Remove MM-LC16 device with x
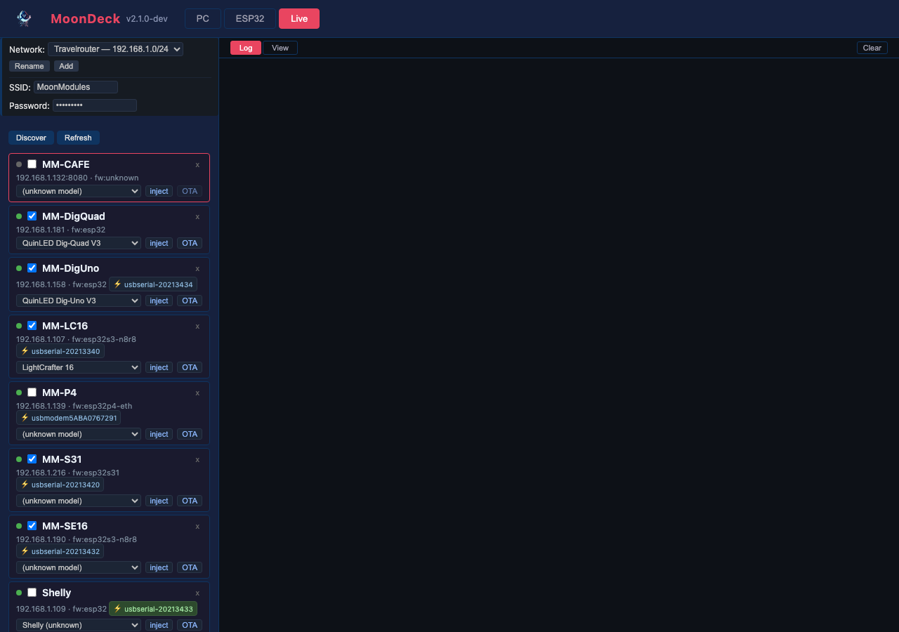This screenshot has width=899, height=632. click(x=197, y=326)
